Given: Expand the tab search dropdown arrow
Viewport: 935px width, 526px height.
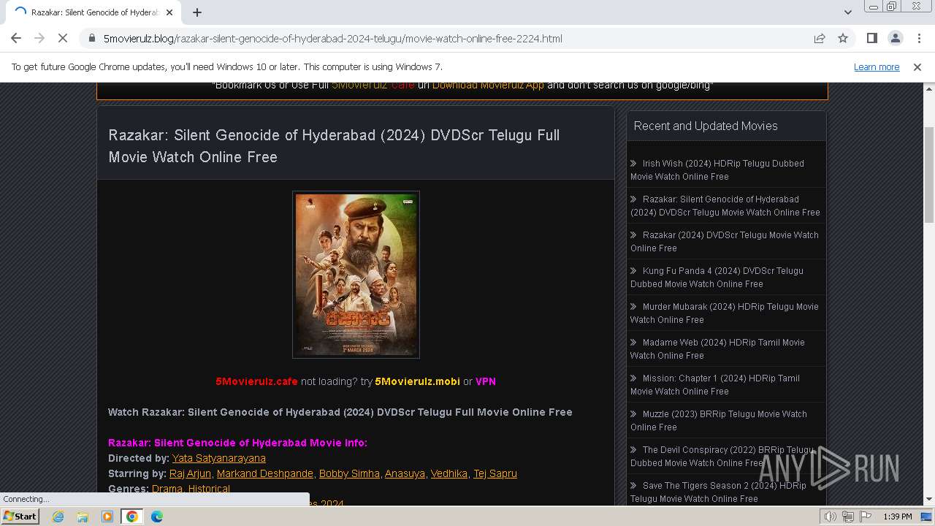Looking at the screenshot, I should click(x=847, y=12).
